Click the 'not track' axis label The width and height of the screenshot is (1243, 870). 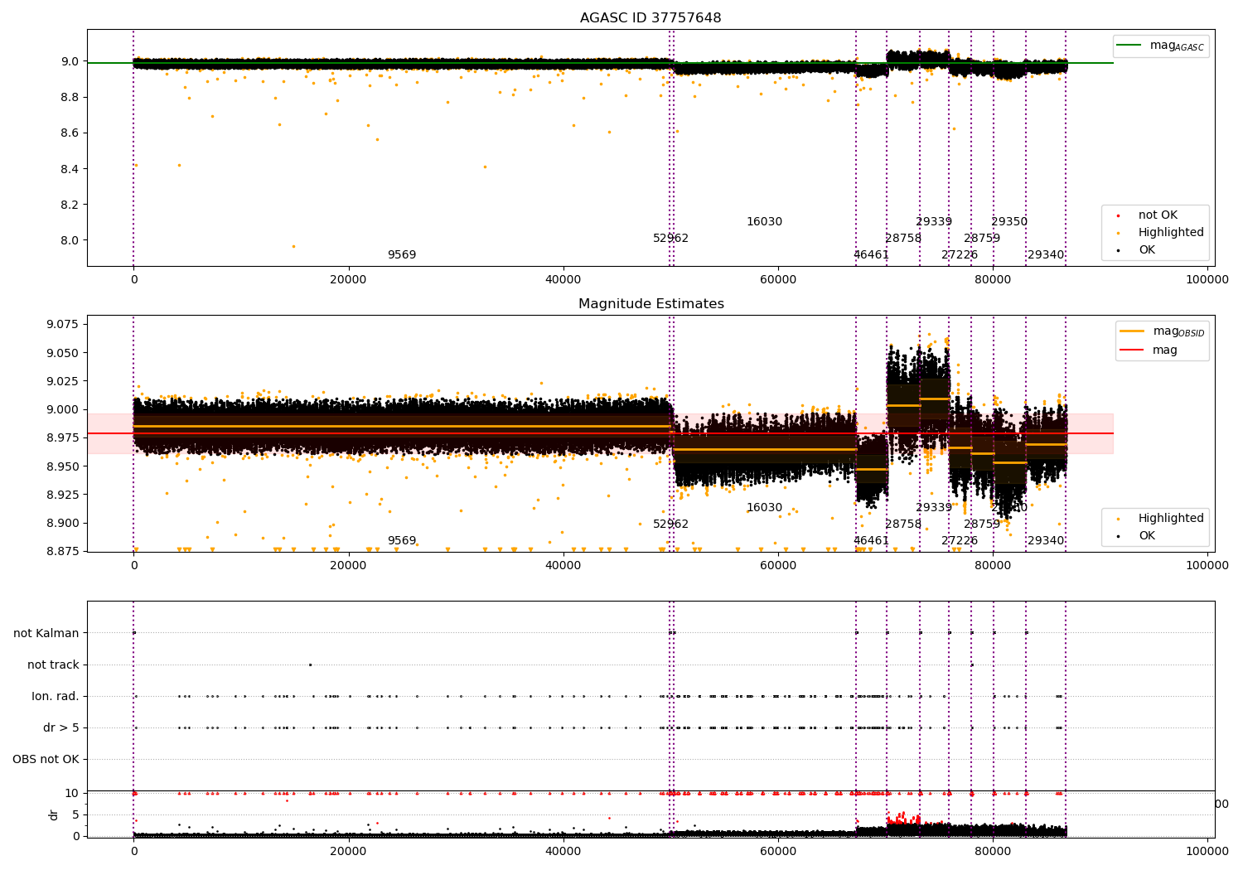coord(53,665)
